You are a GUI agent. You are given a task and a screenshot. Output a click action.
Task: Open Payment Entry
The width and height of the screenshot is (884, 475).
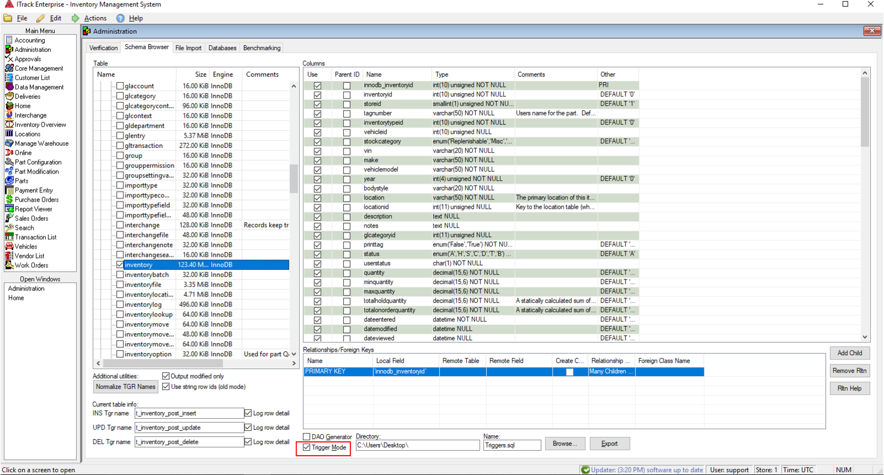pos(34,191)
